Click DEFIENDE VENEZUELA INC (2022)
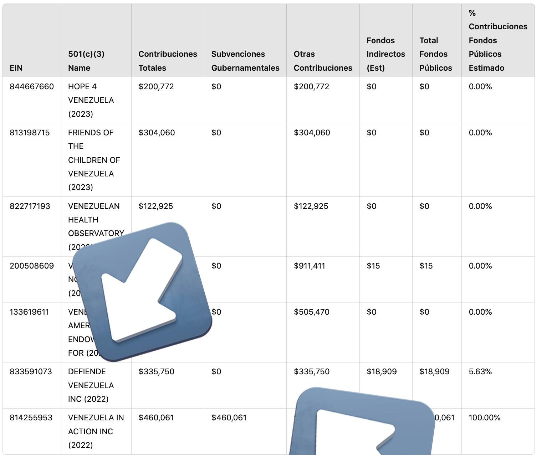547x455 pixels. click(x=91, y=385)
